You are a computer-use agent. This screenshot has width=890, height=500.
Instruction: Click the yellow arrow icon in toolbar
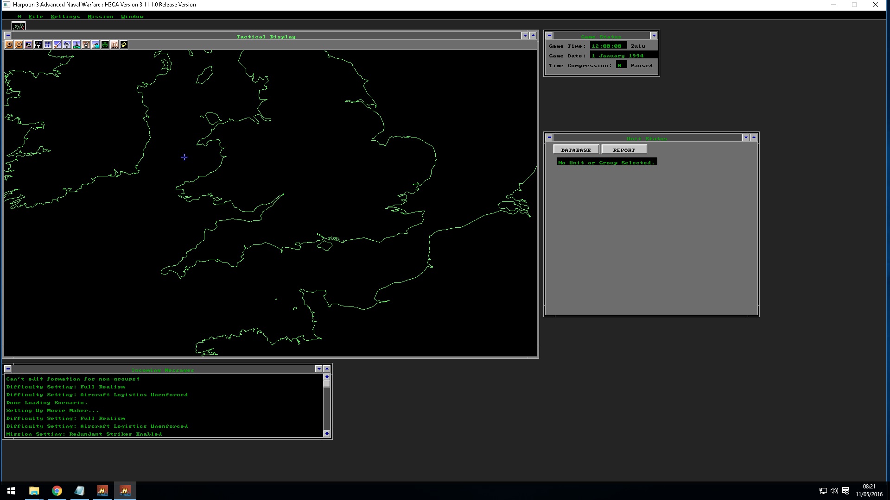point(124,45)
